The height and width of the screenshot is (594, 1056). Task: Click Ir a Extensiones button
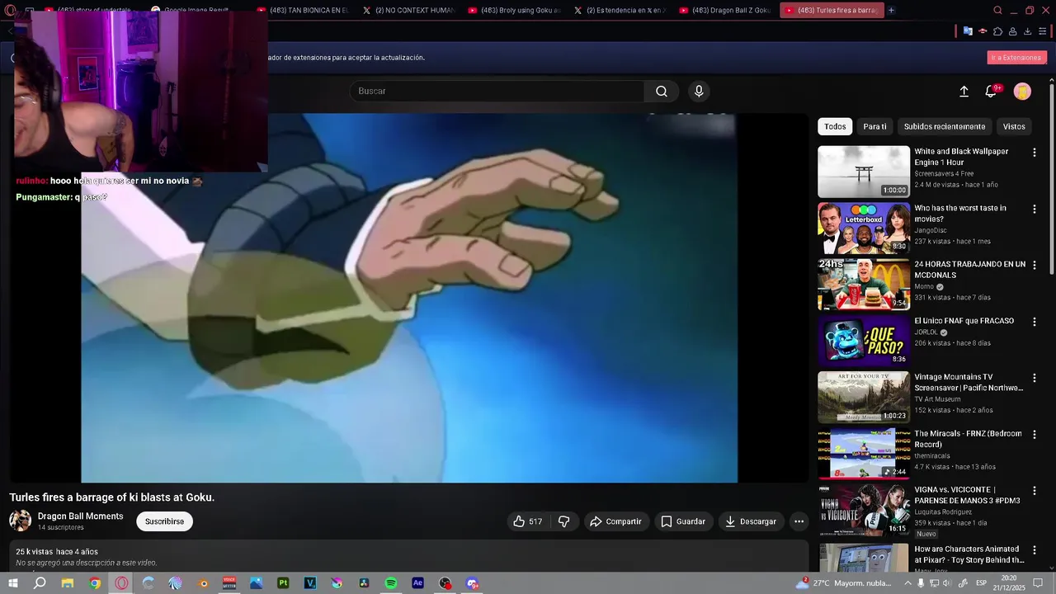(1016, 58)
